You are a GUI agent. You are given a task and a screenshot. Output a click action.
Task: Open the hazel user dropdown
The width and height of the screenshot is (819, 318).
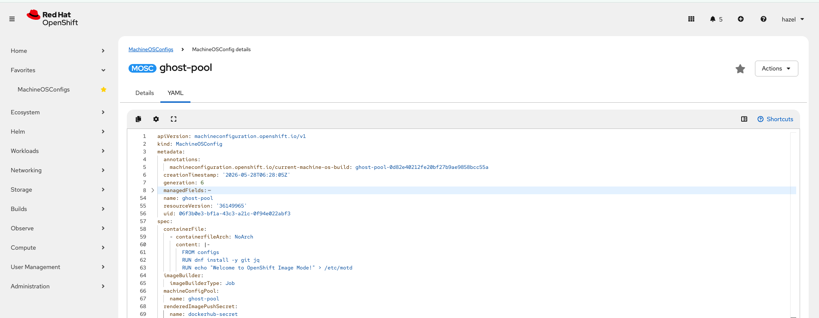click(793, 19)
